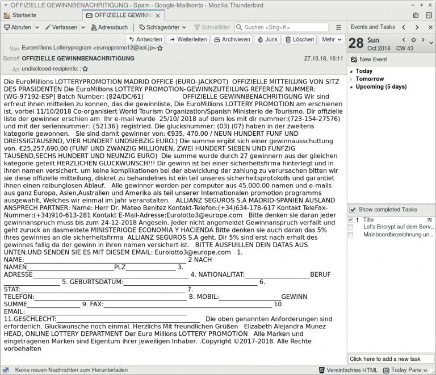Star the undisclosed-recipients contact

85,69
